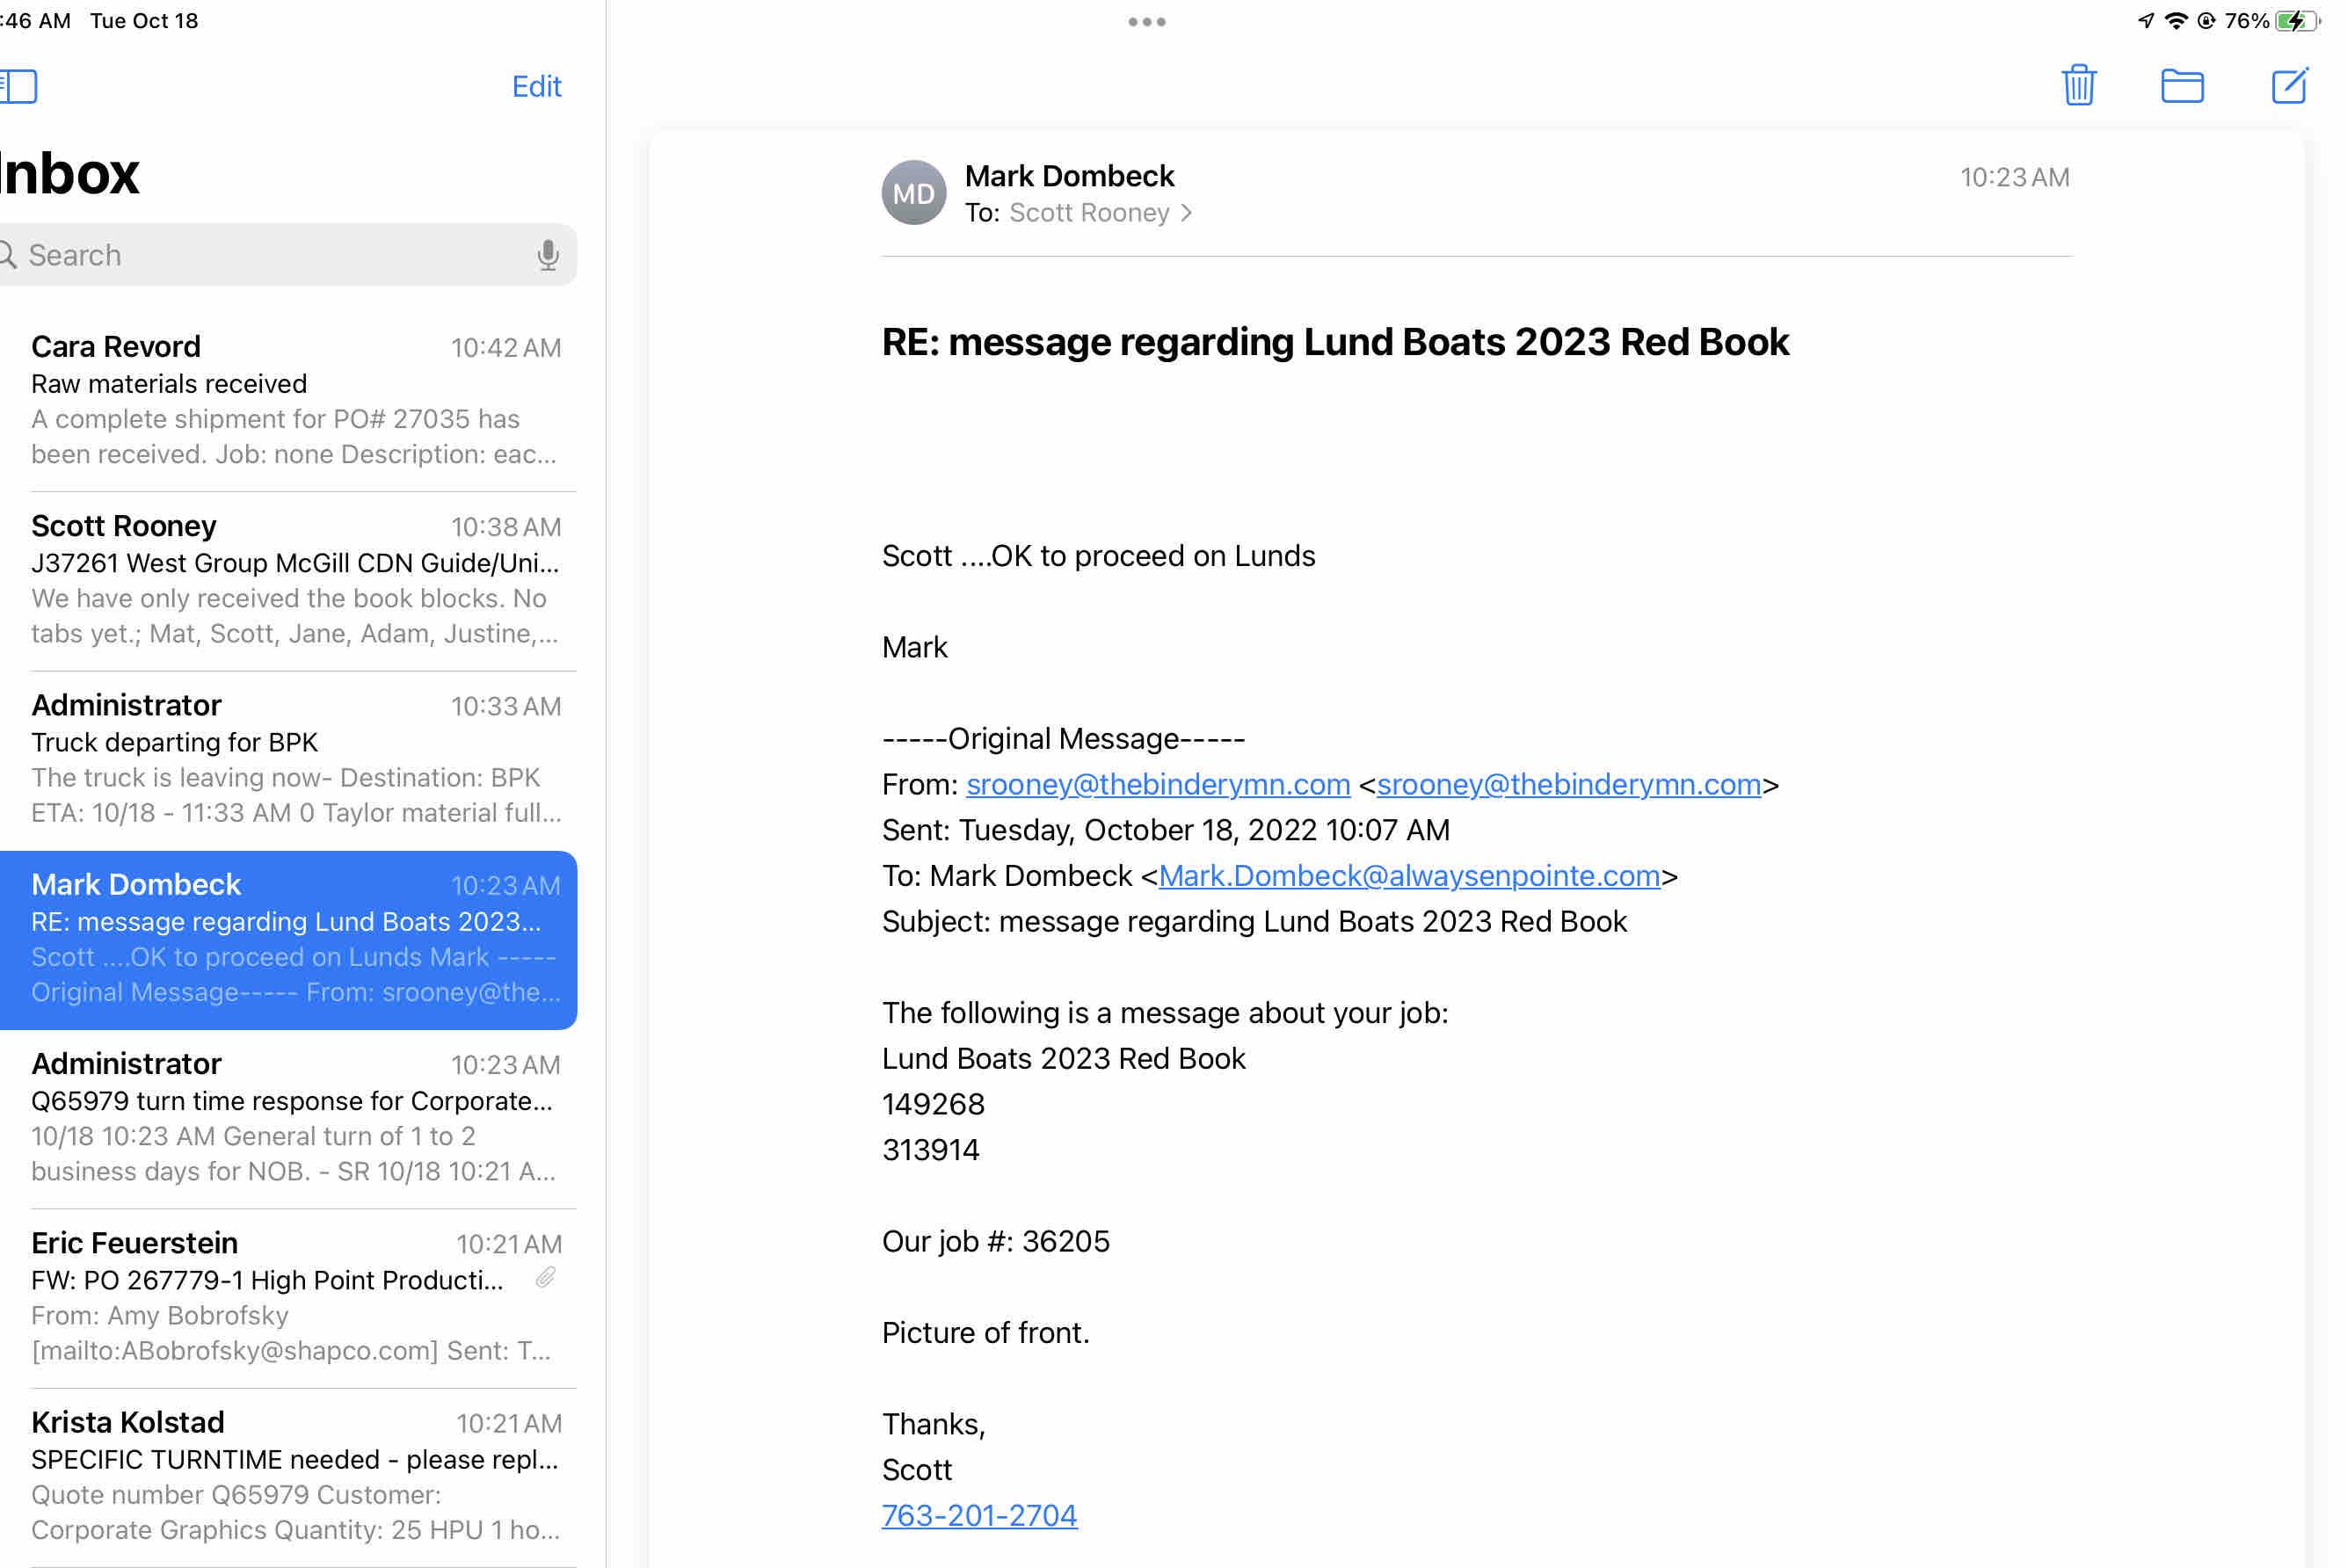Image resolution: width=2348 pixels, height=1568 pixels.
Task: Tap the trash icon to delete the message
Action: (x=2078, y=86)
